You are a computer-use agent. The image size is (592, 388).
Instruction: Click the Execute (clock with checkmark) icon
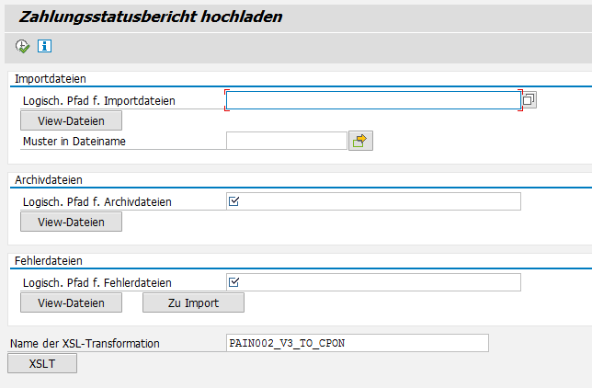(22, 46)
